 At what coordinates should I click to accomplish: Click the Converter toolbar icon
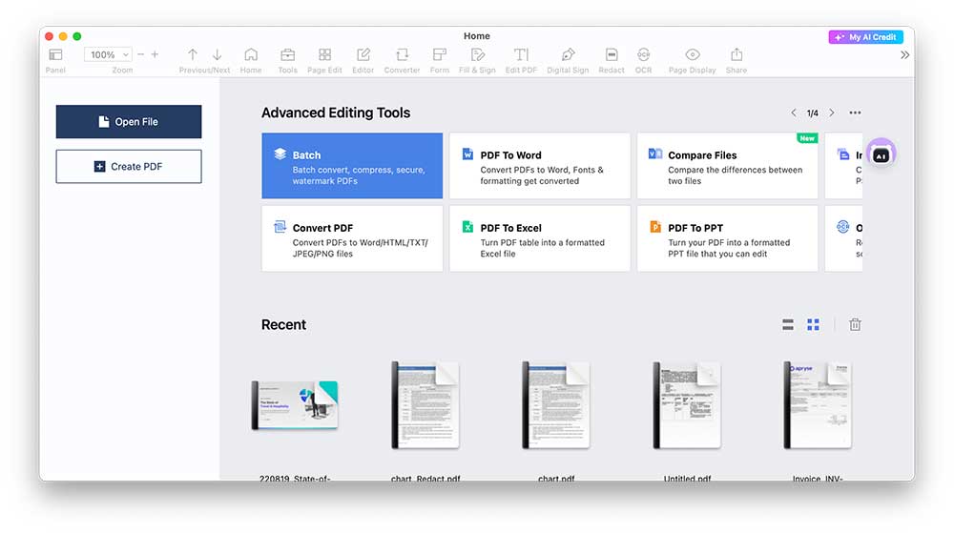[402, 55]
